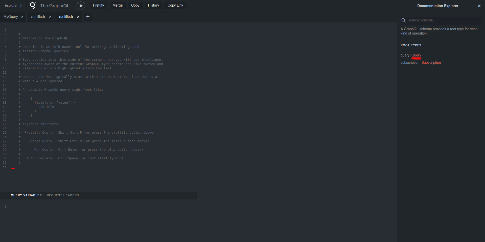485x242 pixels.
Task: Close the active untitled tab
Action: point(78,17)
